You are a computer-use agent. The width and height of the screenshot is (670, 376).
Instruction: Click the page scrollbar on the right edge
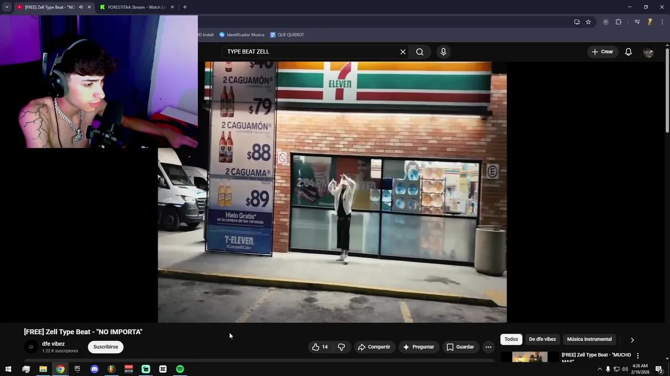pos(667,90)
